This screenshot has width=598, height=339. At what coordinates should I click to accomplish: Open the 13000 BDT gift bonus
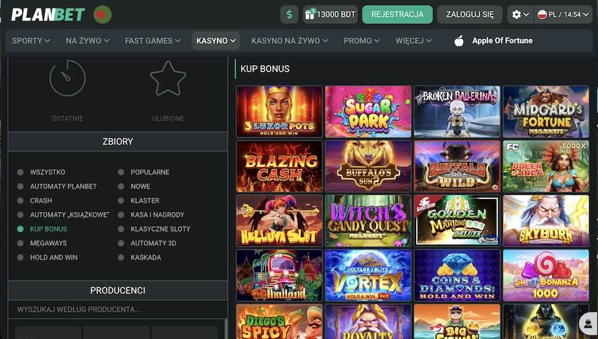(330, 15)
